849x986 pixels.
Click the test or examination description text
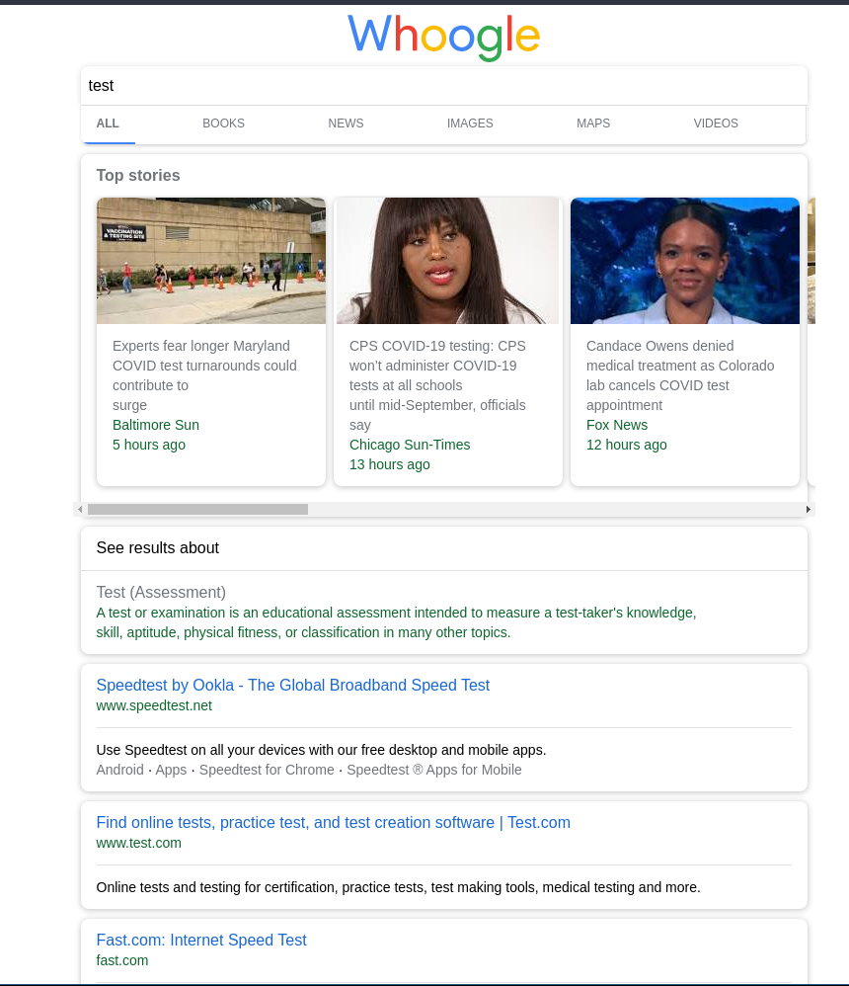[396, 622]
